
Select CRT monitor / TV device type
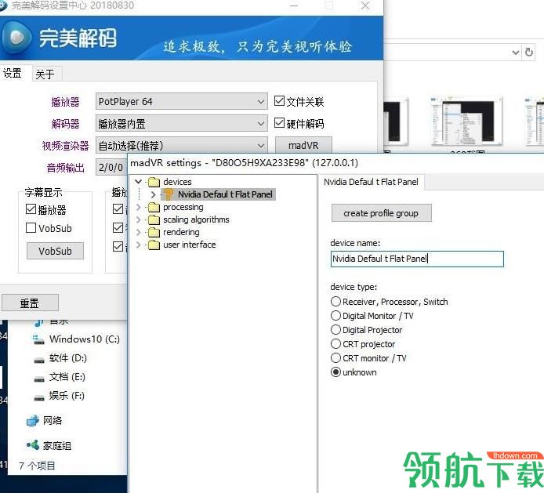click(x=335, y=357)
